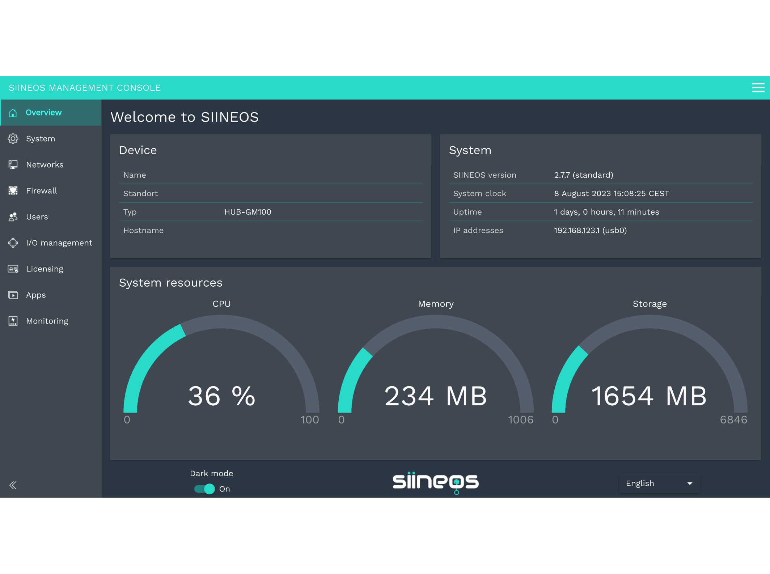Viewport: 770px width, 574px height.
Task: Click the 2.7.7 (standard) version value
Action: [584, 175]
